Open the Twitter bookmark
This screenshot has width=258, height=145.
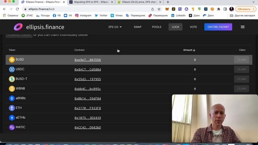pos(101,15)
